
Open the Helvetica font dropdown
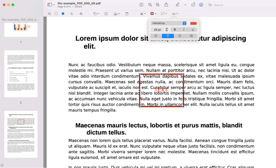click(x=168, y=23)
